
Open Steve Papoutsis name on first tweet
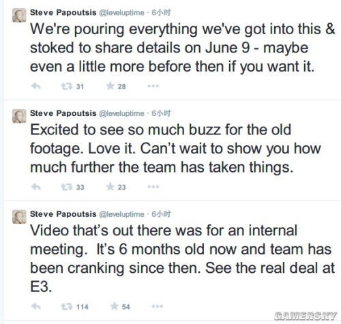coord(63,12)
